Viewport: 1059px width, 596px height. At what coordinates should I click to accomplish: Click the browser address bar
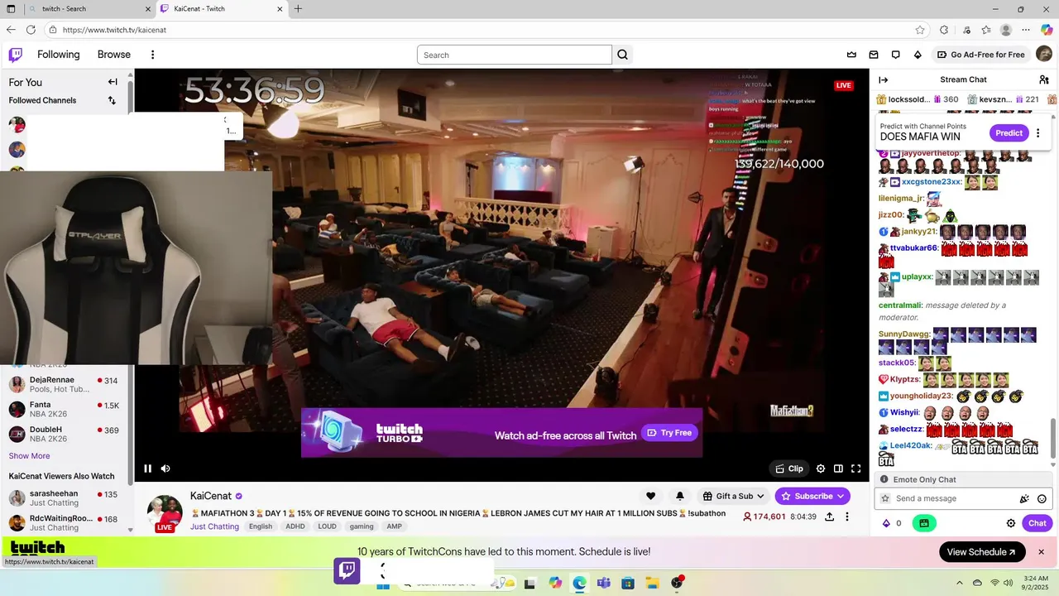point(486,30)
